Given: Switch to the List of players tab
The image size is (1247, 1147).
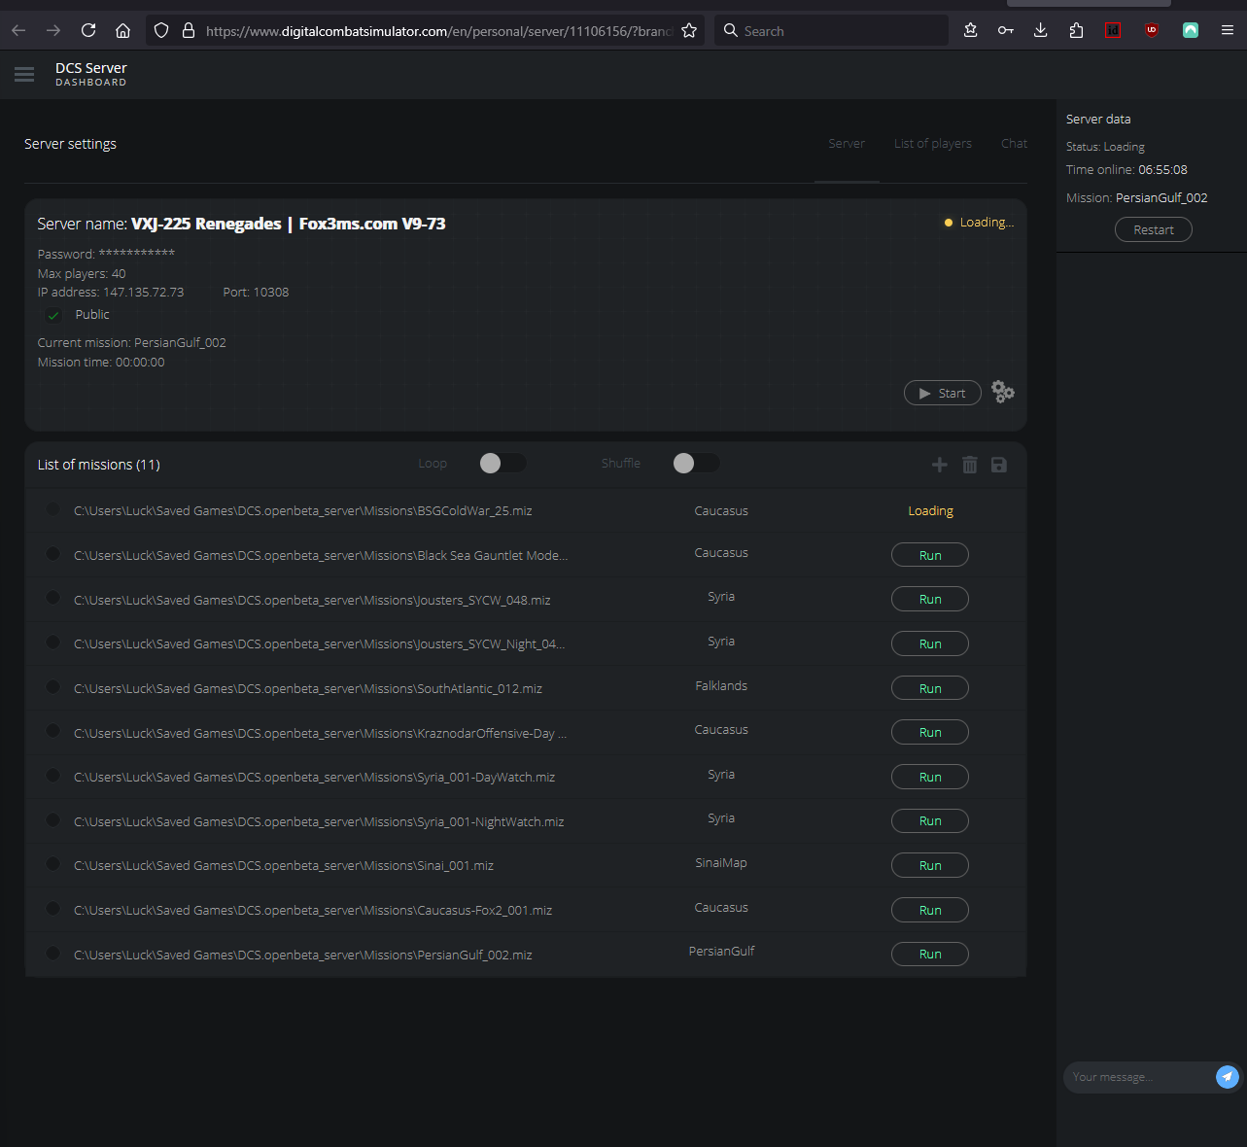Looking at the screenshot, I should (933, 144).
